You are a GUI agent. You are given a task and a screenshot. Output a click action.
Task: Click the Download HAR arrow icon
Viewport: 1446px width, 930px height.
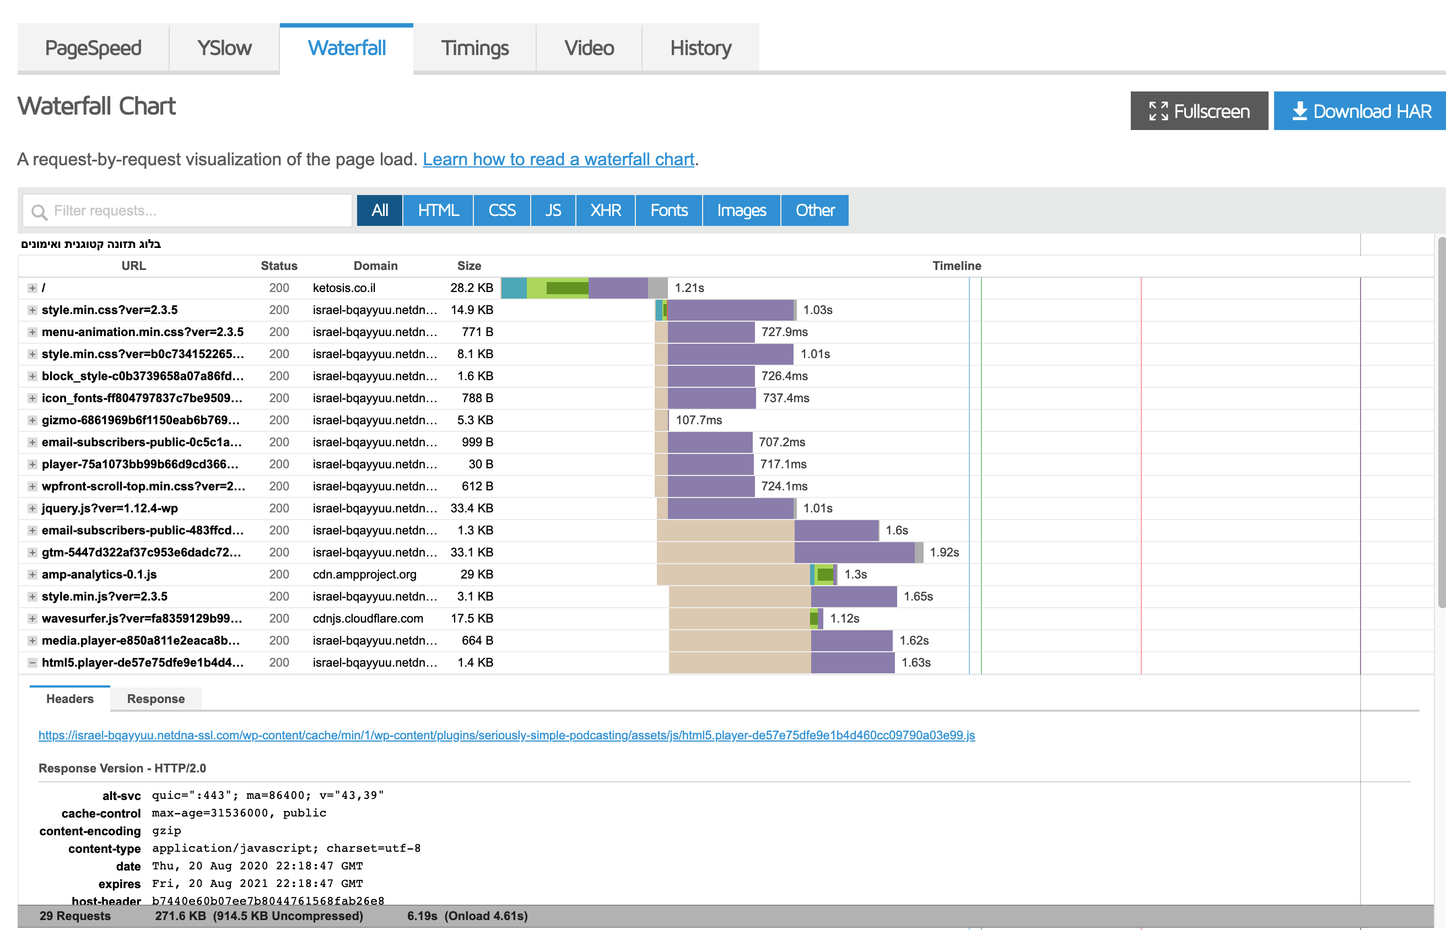1299,111
